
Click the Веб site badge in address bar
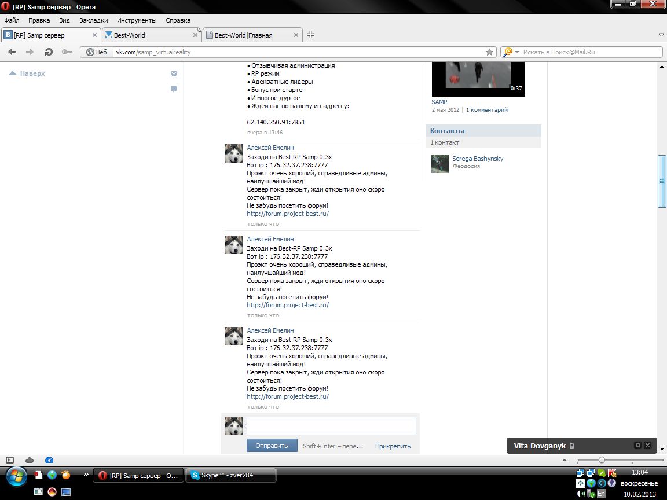pos(97,52)
